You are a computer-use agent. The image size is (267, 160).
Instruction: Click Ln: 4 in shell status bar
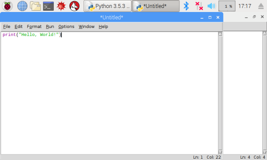click(245, 157)
